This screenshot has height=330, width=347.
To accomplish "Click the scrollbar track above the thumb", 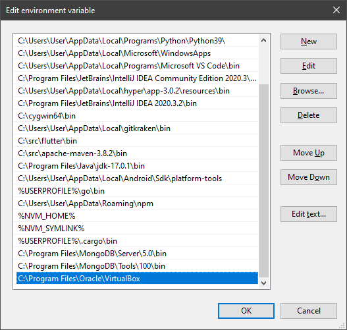I will pyautogui.click(x=263, y=65).
